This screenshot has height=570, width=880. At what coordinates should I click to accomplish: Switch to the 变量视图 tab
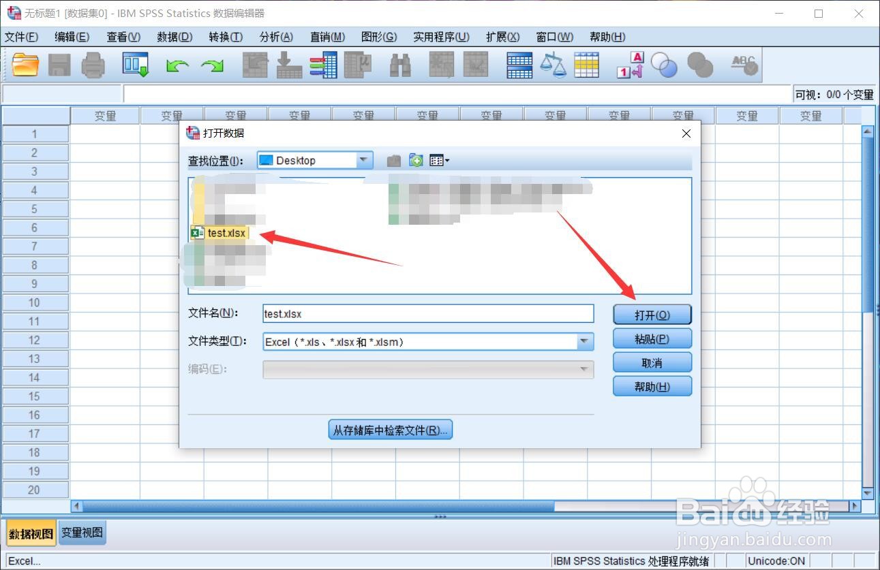81,533
